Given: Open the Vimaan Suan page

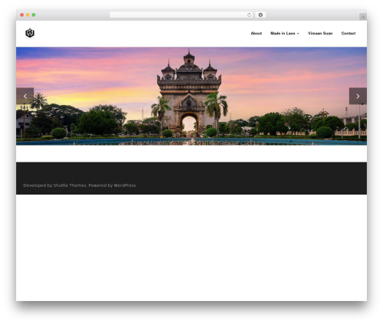Looking at the screenshot, I should tap(320, 33).
